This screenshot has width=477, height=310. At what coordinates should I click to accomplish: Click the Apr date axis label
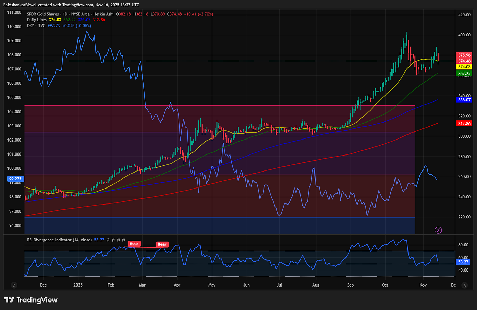click(x=177, y=285)
